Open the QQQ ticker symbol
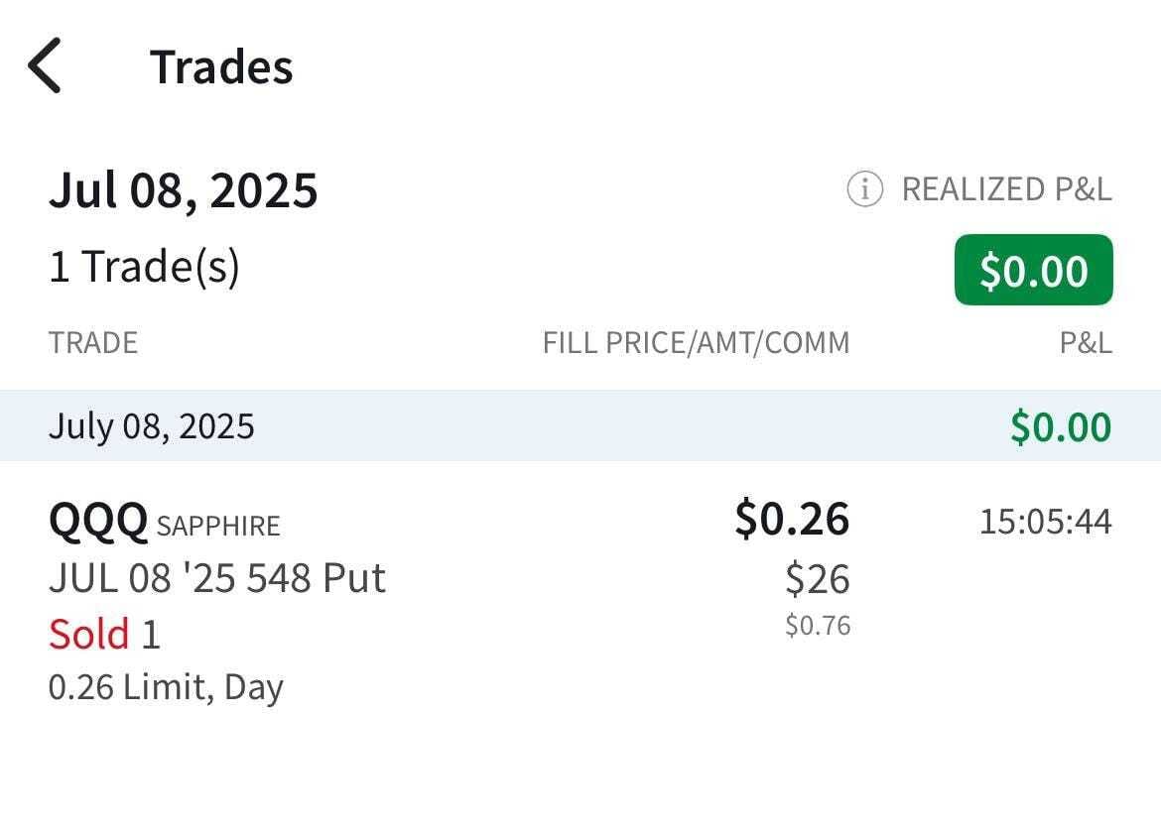The height and width of the screenshot is (835, 1161). (x=97, y=521)
